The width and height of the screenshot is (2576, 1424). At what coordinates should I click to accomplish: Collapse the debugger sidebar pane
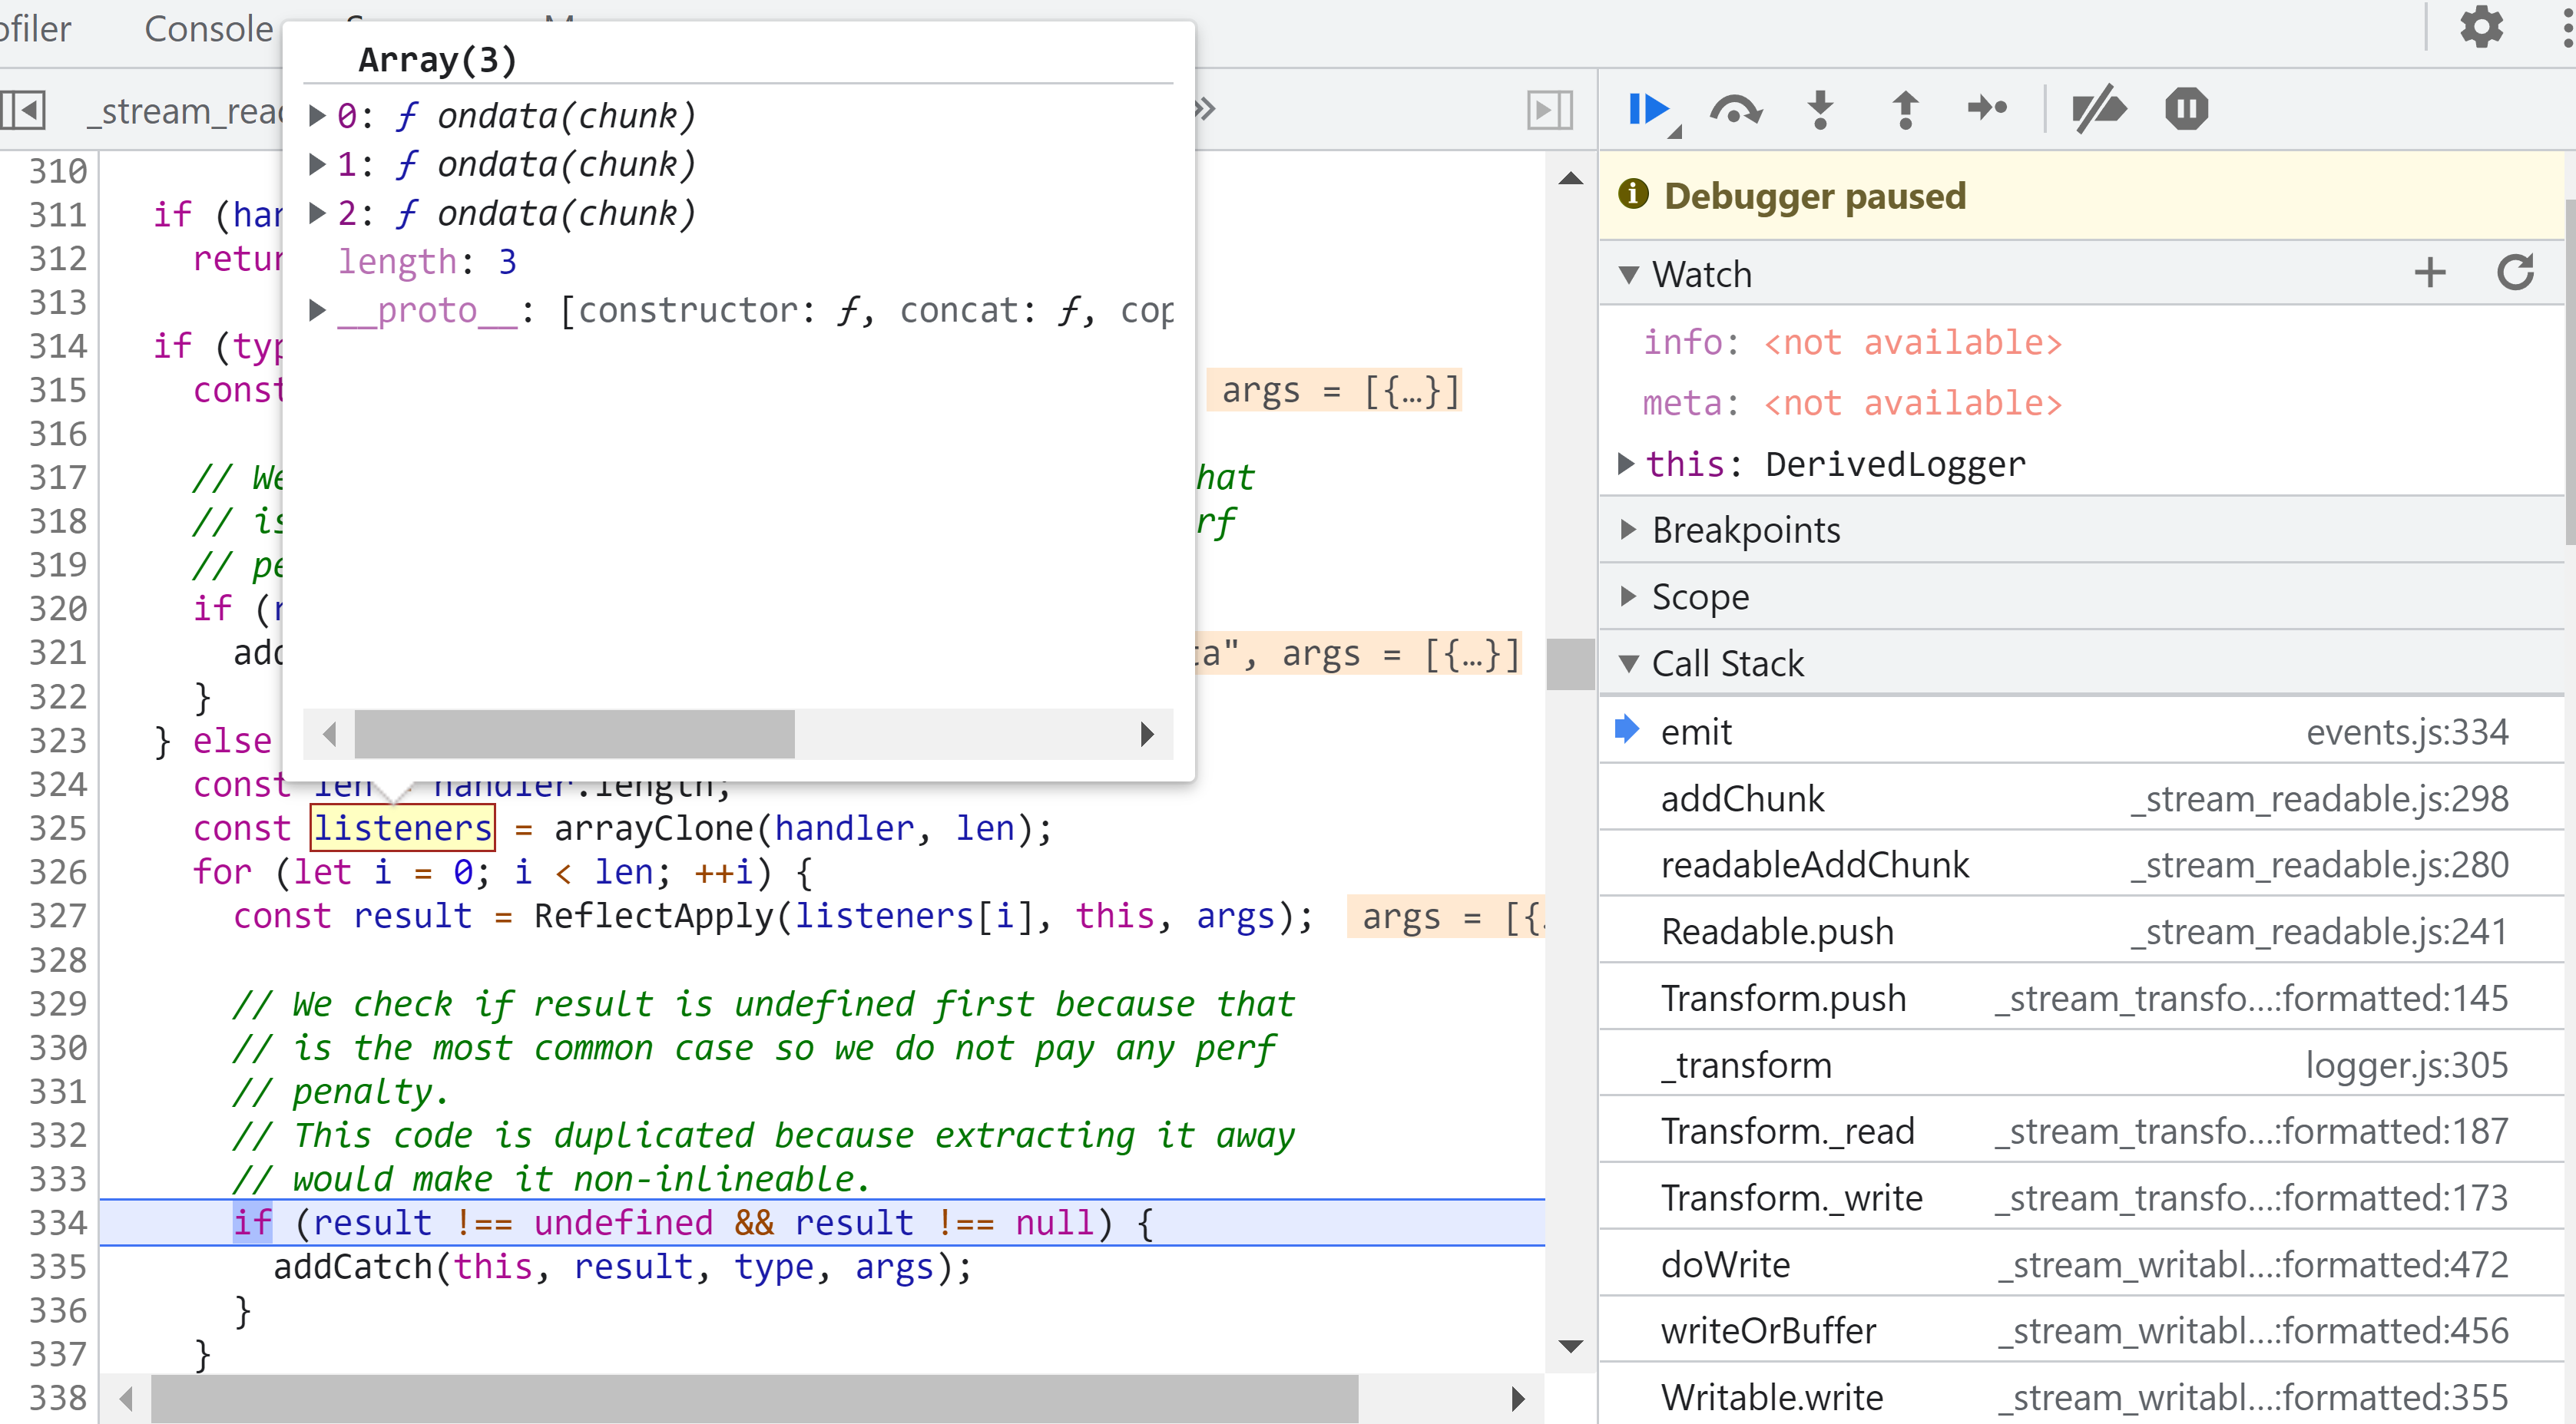(x=1549, y=110)
